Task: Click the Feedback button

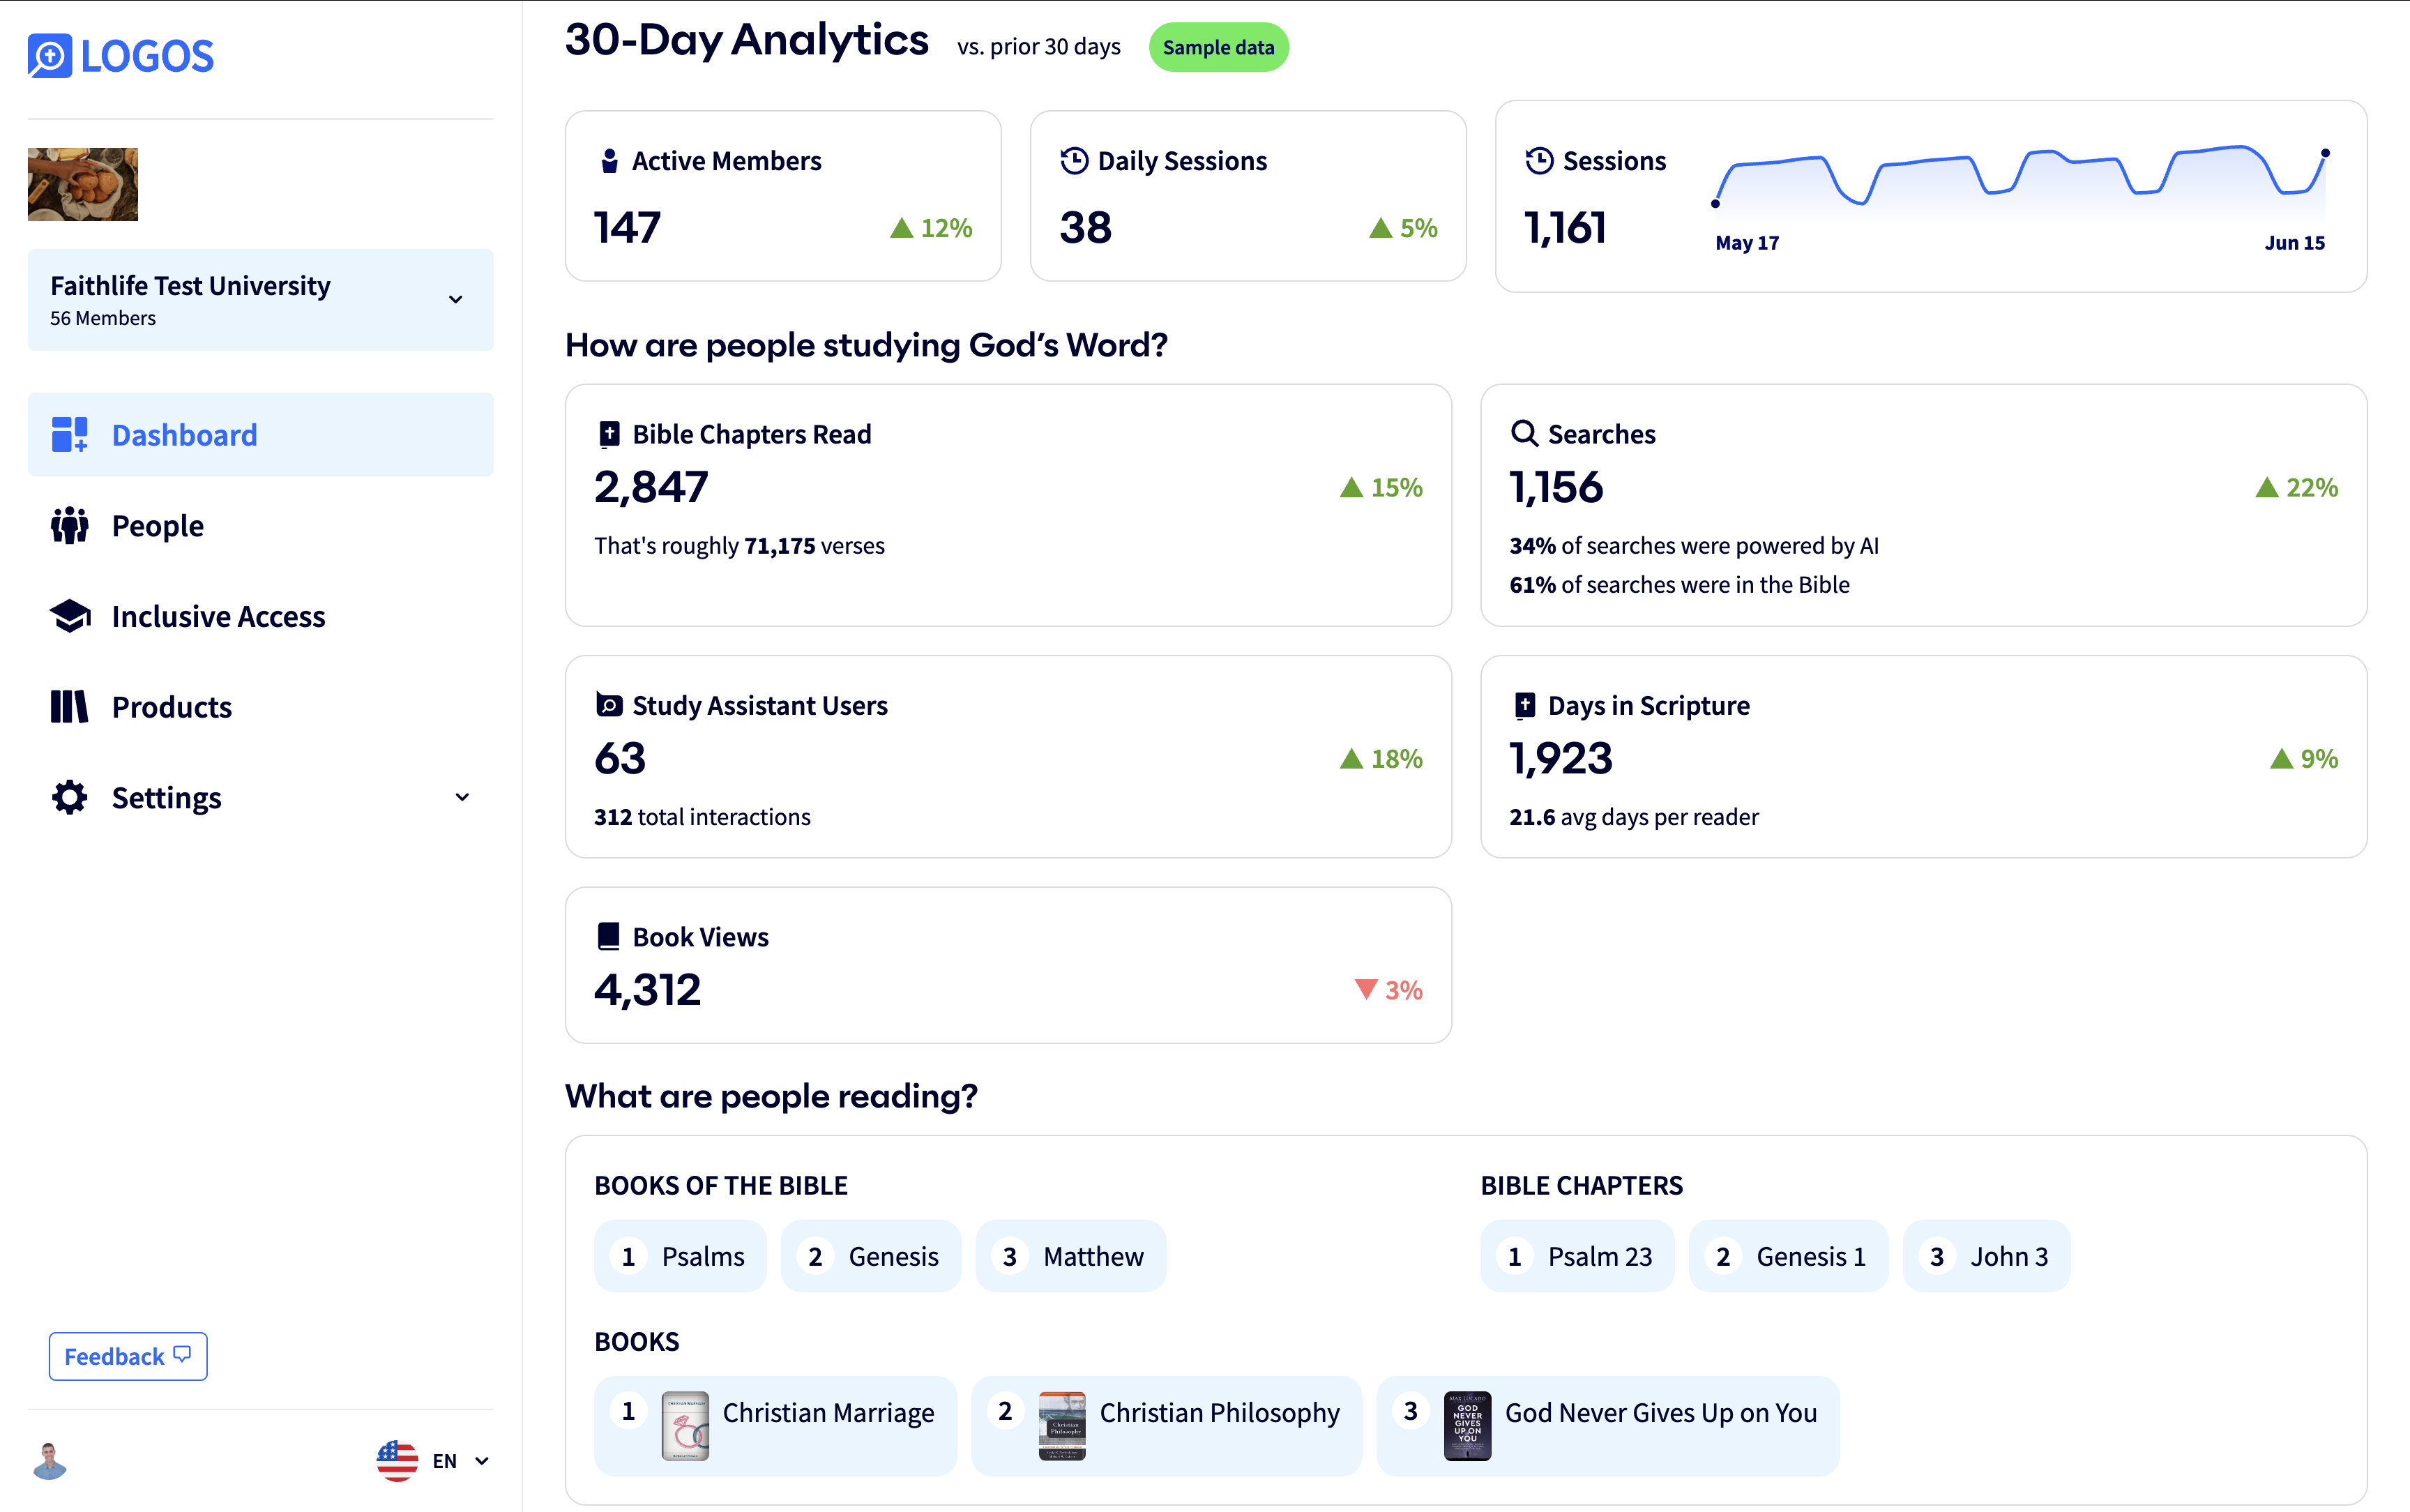Action: pos(128,1357)
